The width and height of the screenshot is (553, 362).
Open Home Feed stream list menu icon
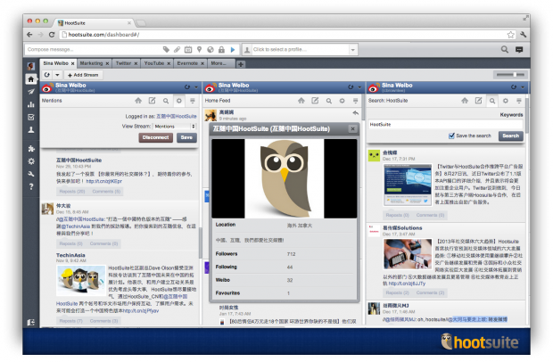[x=356, y=101]
